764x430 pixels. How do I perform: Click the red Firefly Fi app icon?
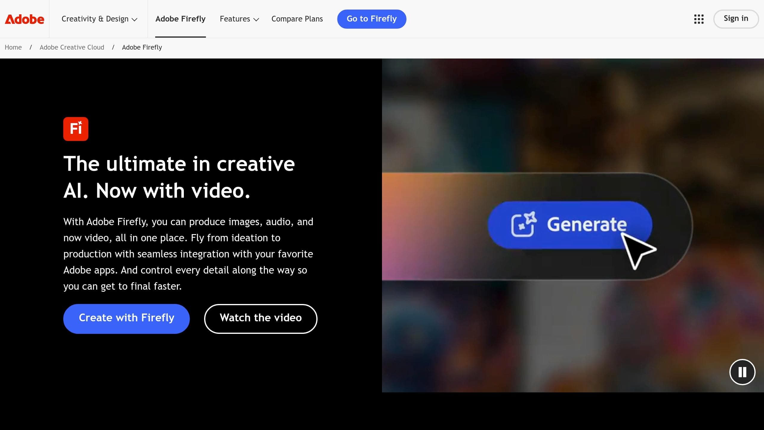(76, 129)
